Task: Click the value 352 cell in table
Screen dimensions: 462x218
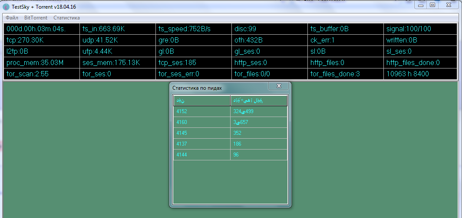Action: (x=259, y=133)
